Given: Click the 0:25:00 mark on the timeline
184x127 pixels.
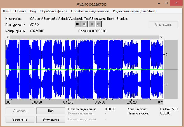Looking at the screenshot, I should pyautogui.click(x=100, y=102).
